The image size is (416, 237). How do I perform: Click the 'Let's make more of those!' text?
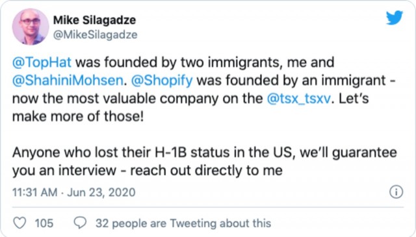pos(190,107)
